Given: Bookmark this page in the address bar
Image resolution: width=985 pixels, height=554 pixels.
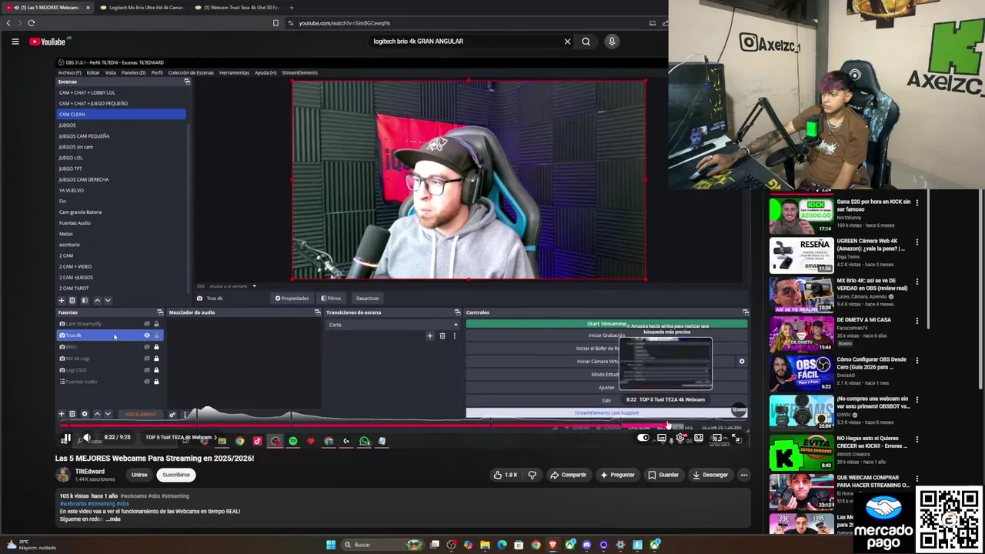Looking at the screenshot, I should point(275,23).
